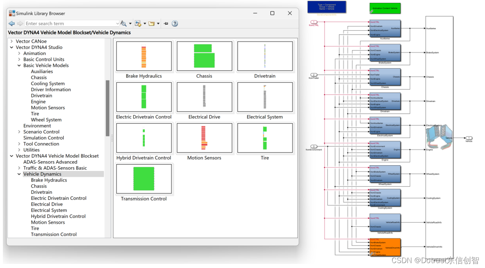
Task: Open the search options dropdown arrow
Action: click(x=130, y=24)
